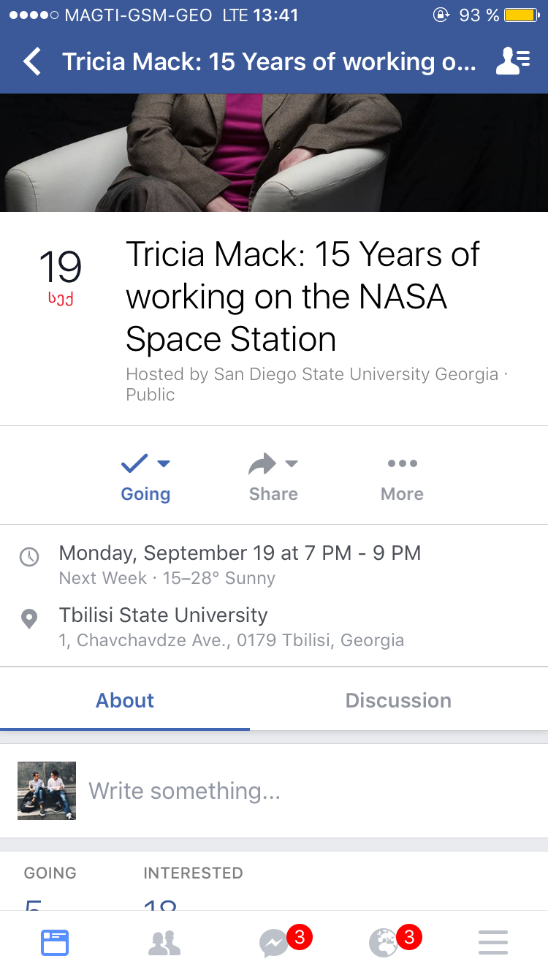Open Notifications globe icon in bottom bar
This screenshot has height=975, width=548.
[384, 943]
